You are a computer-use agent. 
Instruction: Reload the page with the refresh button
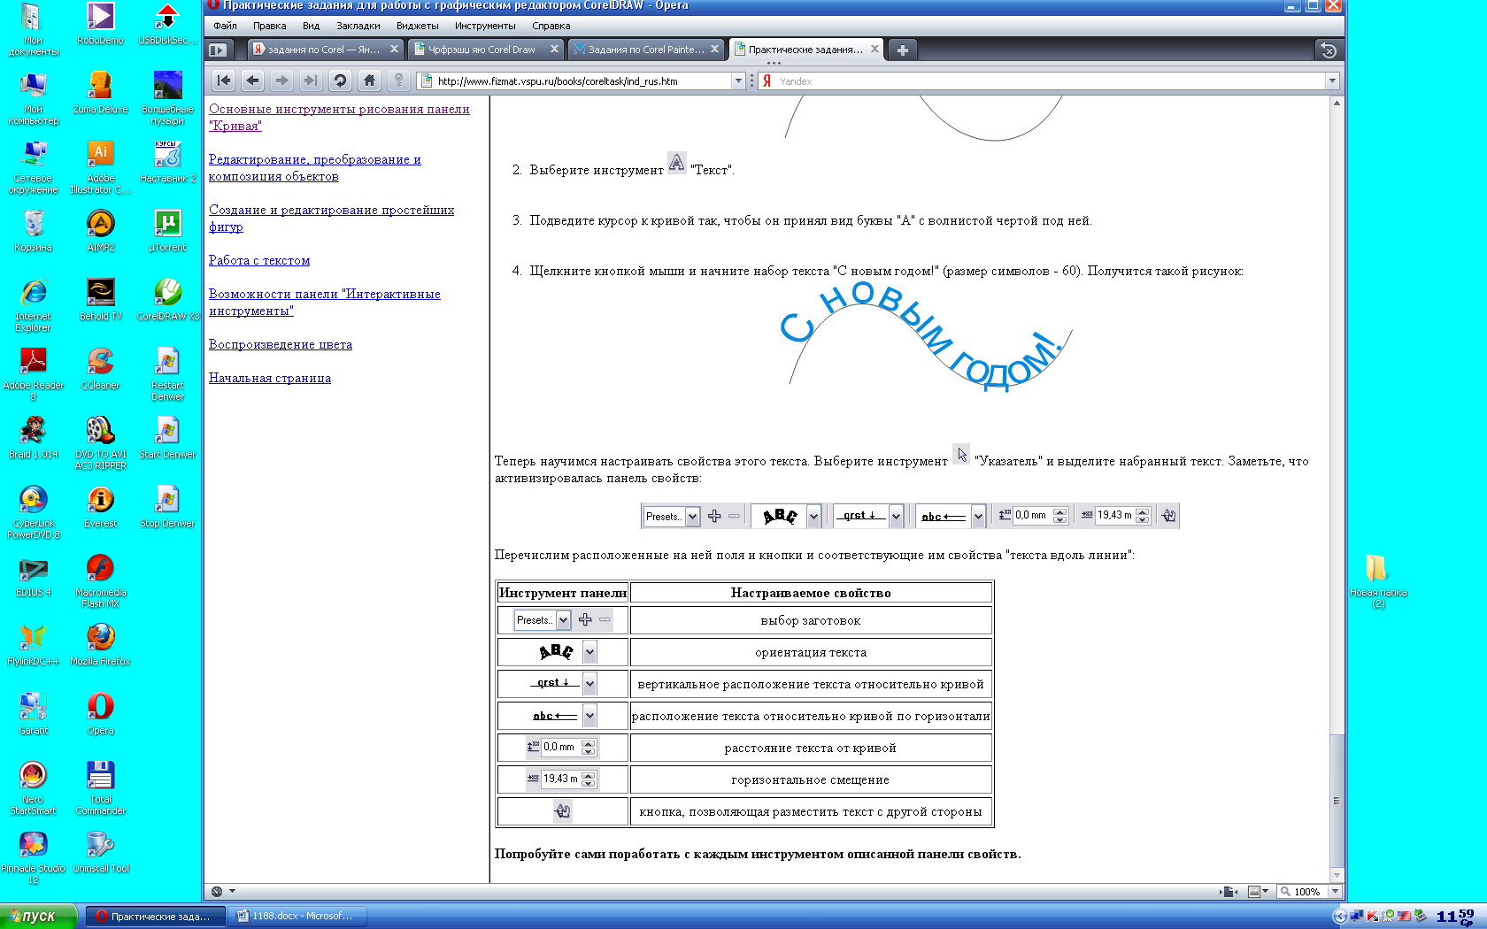click(340, 81)
